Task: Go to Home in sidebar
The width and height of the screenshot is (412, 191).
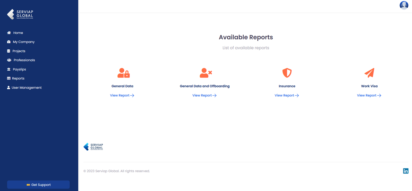Action: (18, 33)
